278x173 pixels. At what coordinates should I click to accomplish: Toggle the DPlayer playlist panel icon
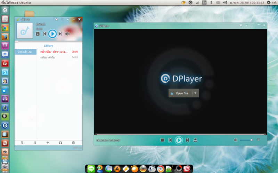(x=258, y=140)
